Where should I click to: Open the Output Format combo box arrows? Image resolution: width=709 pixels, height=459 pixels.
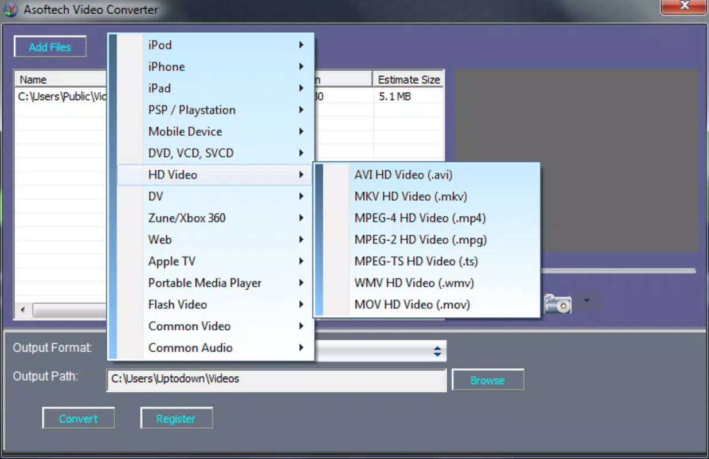[x=437, y=351]
